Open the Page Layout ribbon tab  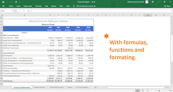coord(28,6)
